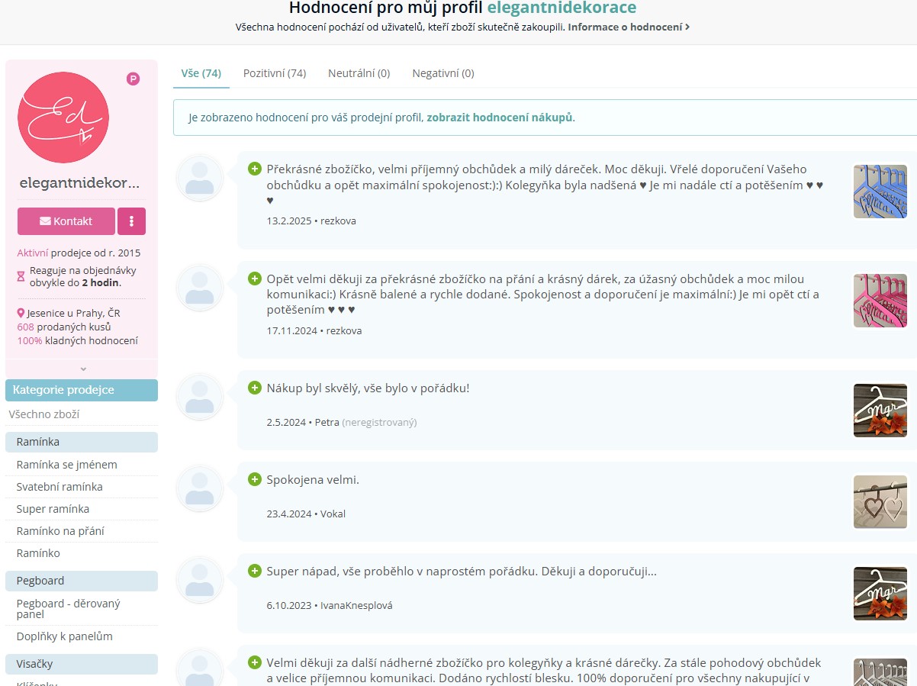The image size is (917, 686).
Task: Open pink hangers product thumbnail
Action: (x=880, y=301)
